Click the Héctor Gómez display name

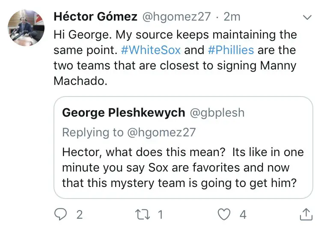click(x=95, y=17)
